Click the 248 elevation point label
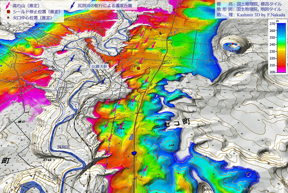Screen dimensions: 288x193 (x=171, y=145)
